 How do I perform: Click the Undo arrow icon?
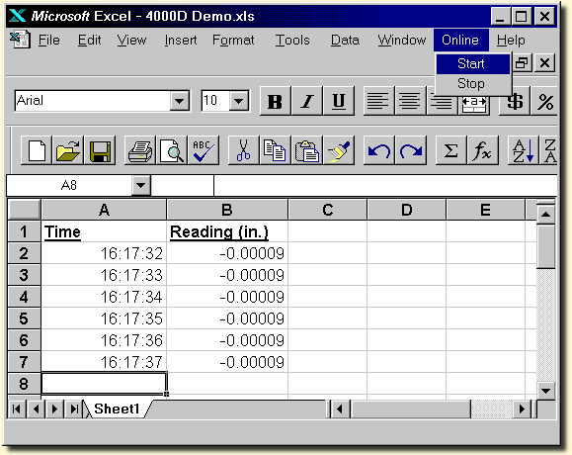379,150
